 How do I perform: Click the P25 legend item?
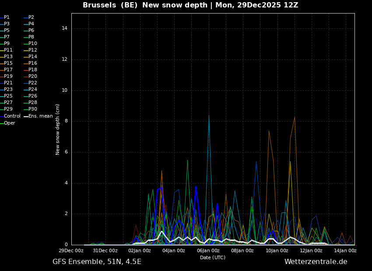click(7, 96)
